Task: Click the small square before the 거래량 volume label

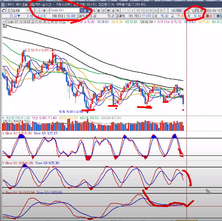Action: tap(3, 118)
